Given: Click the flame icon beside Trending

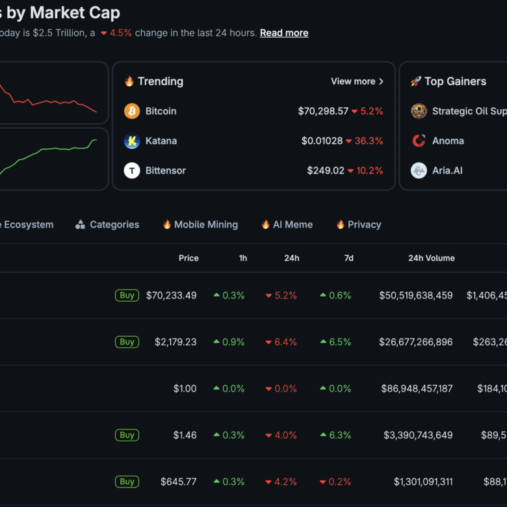Looking at the screenshot, I should (129, 81).
